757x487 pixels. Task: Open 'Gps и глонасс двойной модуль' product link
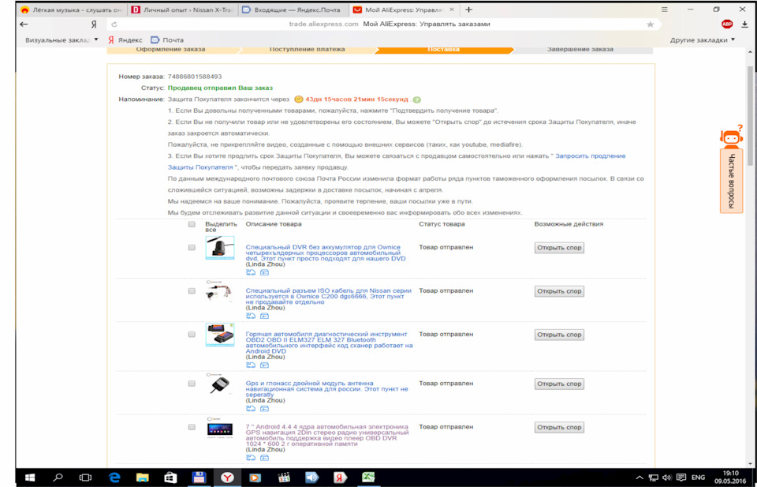pos(326,389)
